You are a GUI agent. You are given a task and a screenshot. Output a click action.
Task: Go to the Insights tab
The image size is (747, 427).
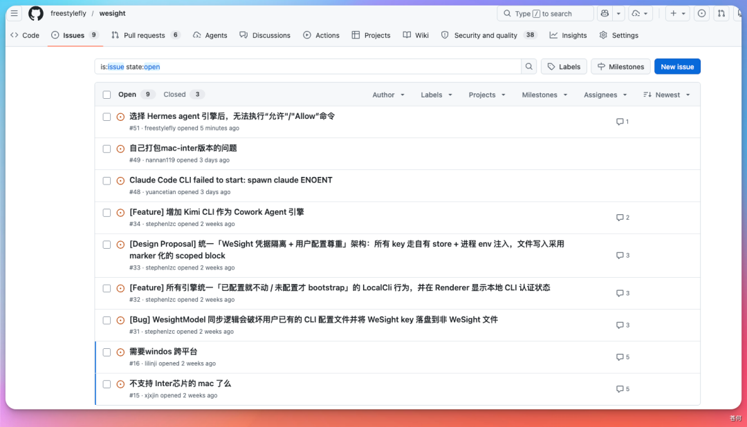click(x=568, y=35)
